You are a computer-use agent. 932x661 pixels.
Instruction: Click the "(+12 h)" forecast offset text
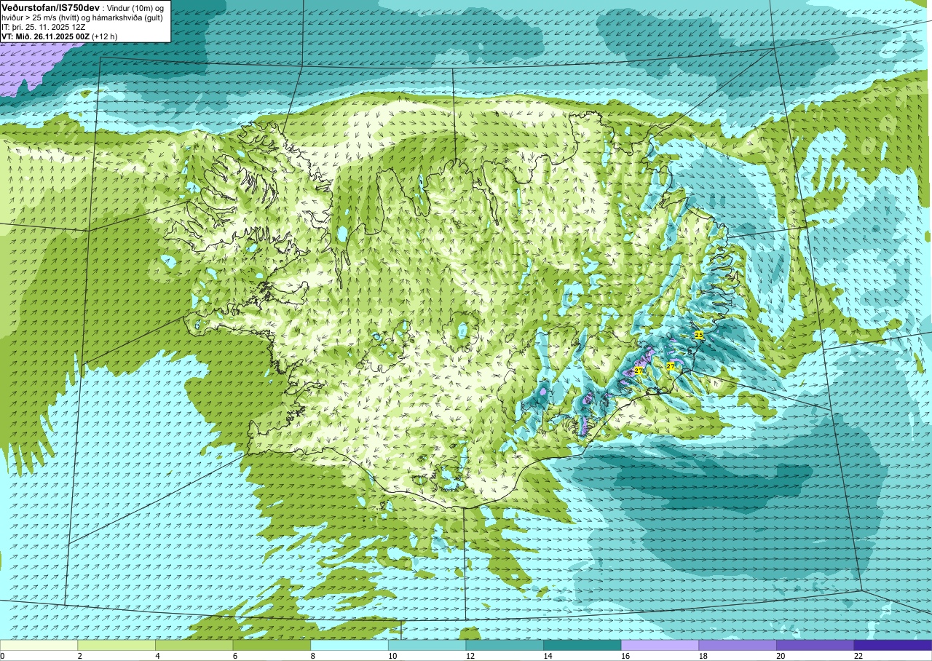[x=106, y=36]
